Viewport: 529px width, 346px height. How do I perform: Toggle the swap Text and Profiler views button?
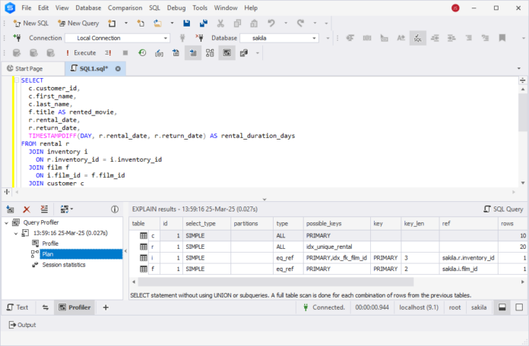[45, 307]
